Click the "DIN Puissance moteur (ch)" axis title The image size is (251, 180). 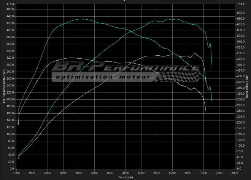[x=4, y=86]
